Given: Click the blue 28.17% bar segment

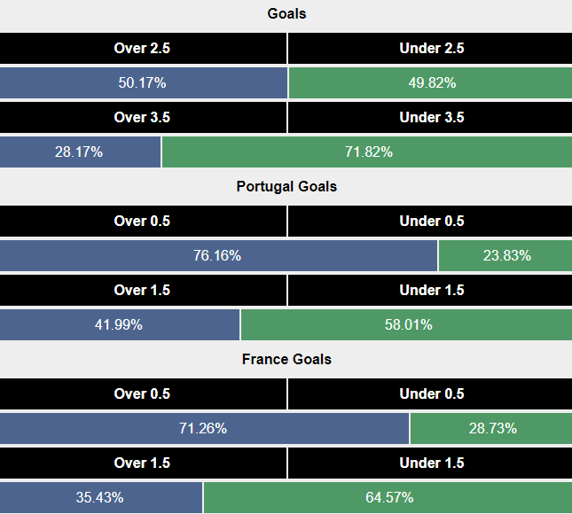Looking at the screenshot, I should (x=79, y=152).
